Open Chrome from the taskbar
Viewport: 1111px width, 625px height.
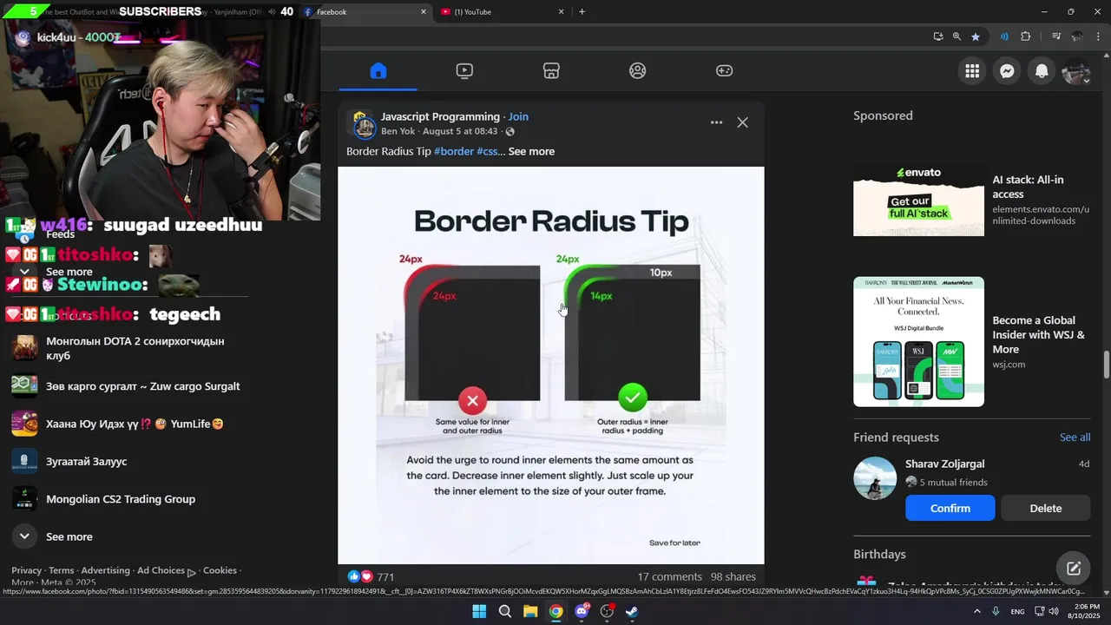[555, 611]
